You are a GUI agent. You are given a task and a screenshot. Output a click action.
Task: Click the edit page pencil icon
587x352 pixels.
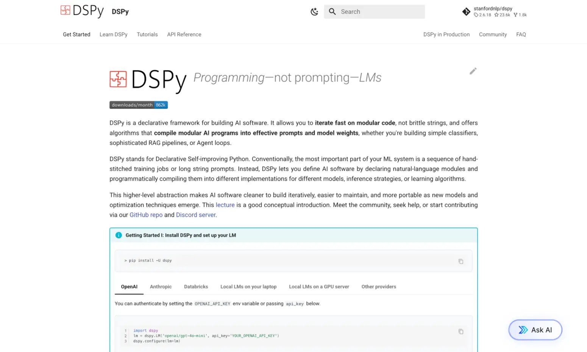pos(473,71)
